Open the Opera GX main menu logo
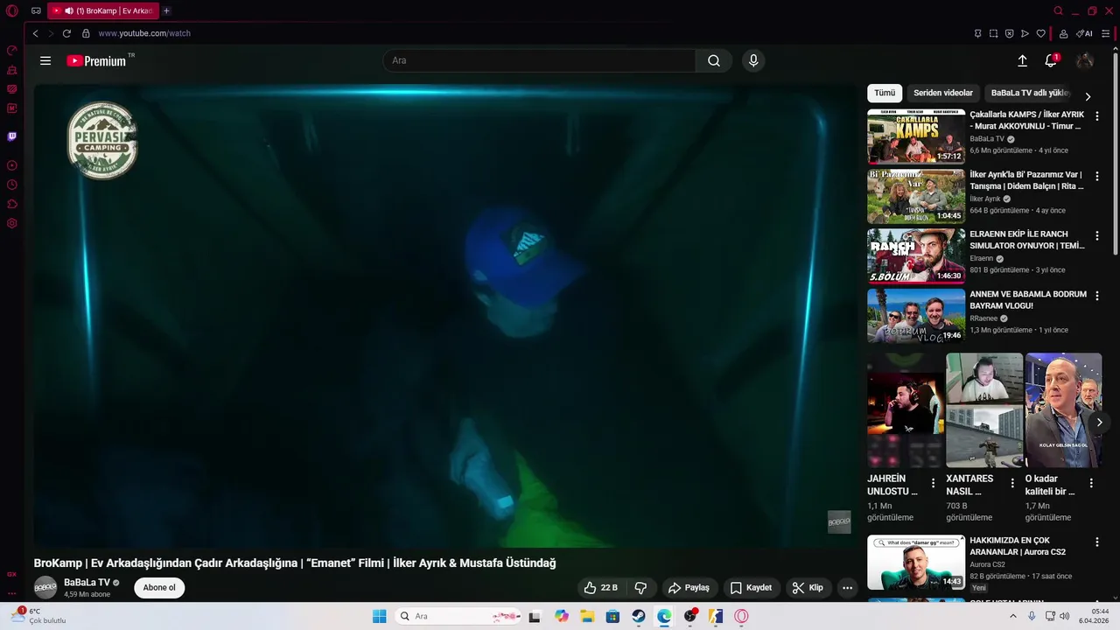 click(x=12, y=11)
